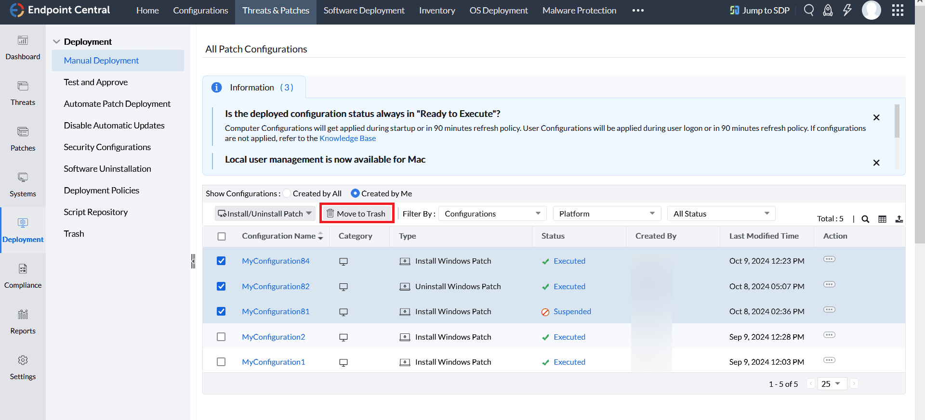Open action menu for MyConfiguration84 row

click(x=829, y=259)
